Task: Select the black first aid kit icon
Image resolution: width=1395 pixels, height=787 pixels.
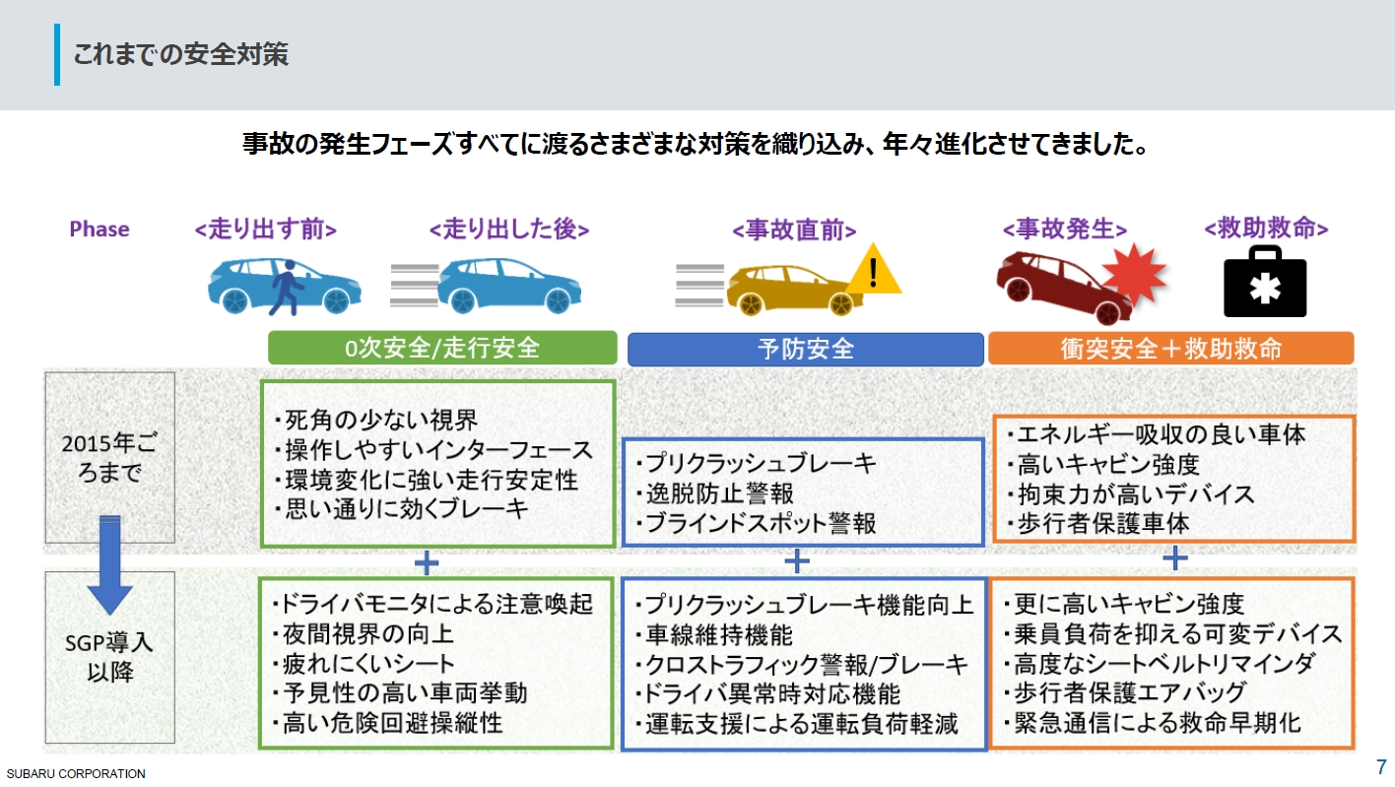Action: [x=1264, y=286]
